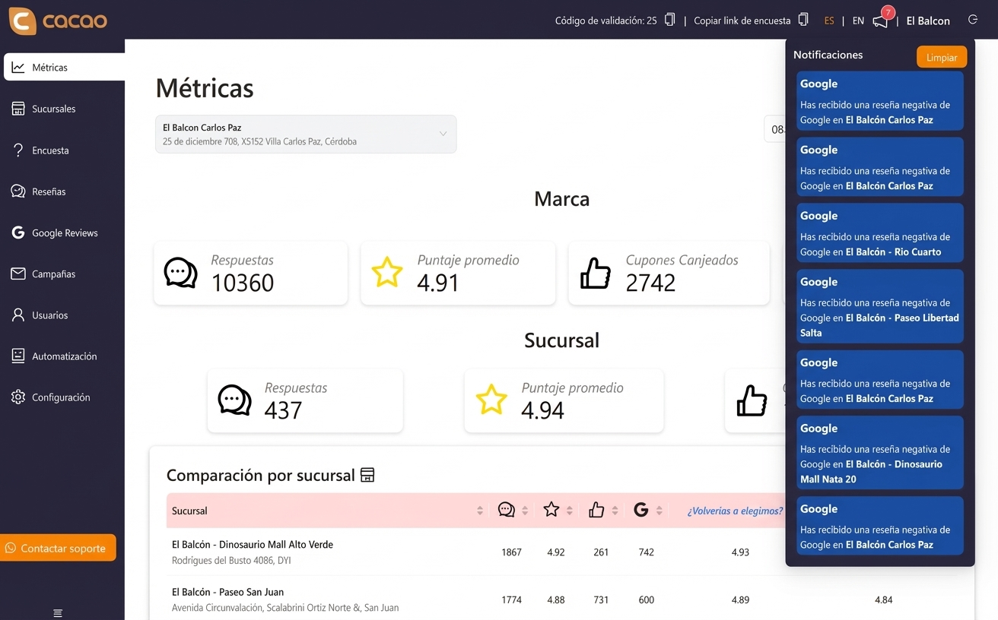Click the Limpiar button to clear notifications
The image size is (998, 620).
[x=942, y=56]
